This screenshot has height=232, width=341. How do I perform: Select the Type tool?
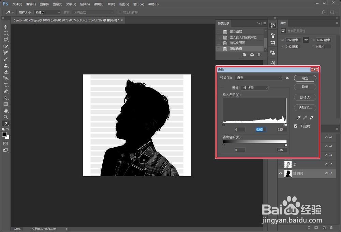(x=6, y=85)
